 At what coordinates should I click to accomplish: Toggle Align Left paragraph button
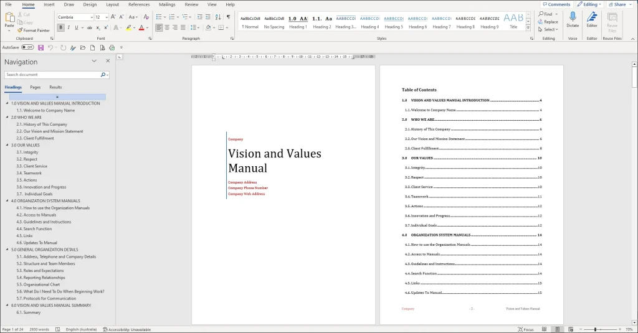[159, 27]
